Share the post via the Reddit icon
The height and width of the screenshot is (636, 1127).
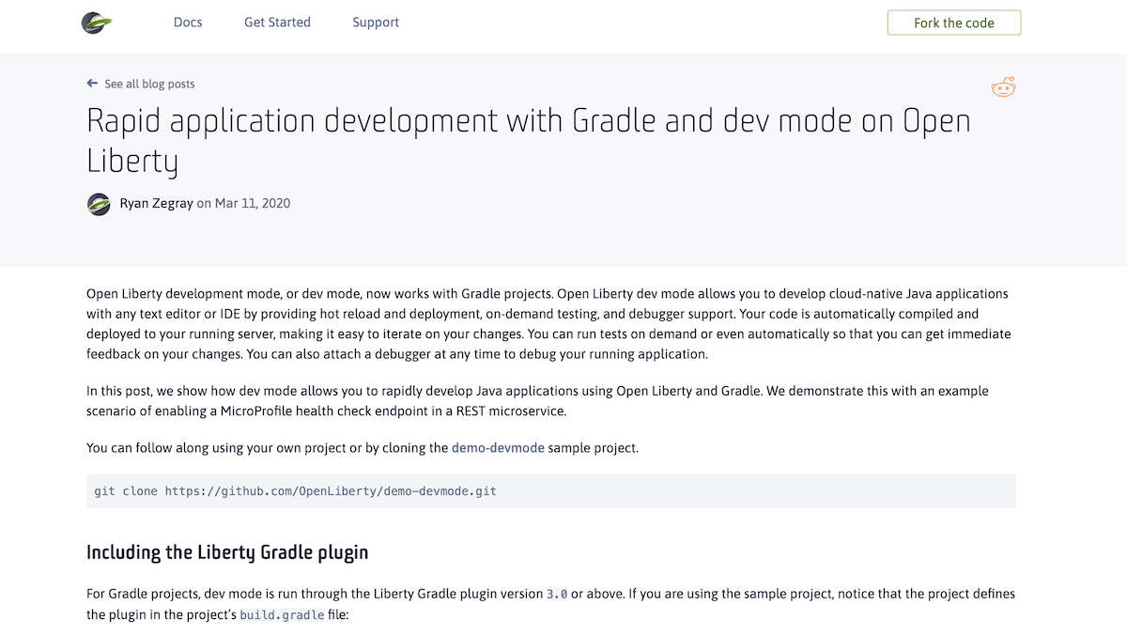1003,88
